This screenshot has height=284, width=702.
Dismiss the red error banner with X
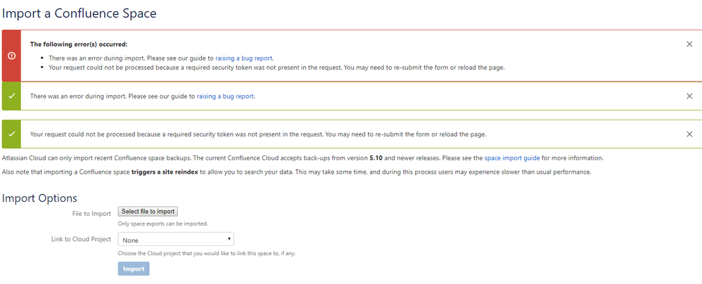pyautogui.click(x=689, y=44)
